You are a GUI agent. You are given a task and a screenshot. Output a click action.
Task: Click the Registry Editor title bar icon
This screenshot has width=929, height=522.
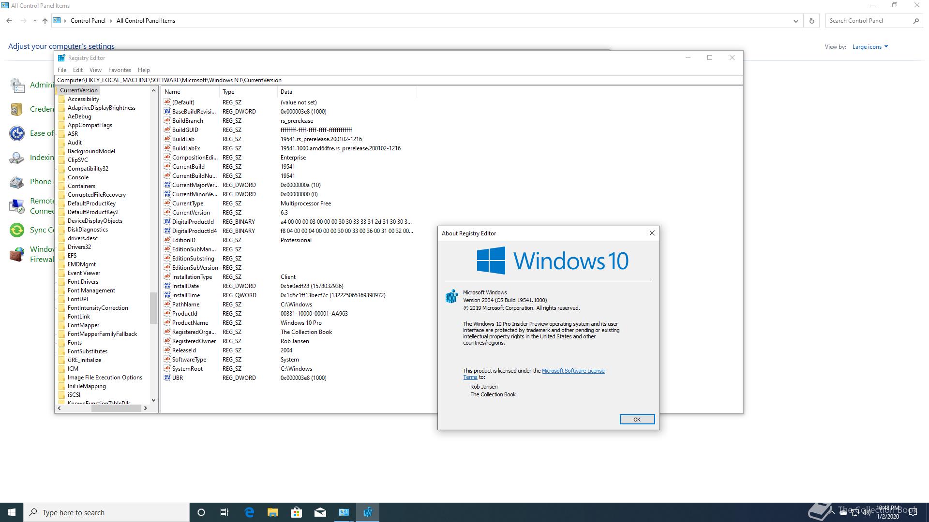click(61, 58)
